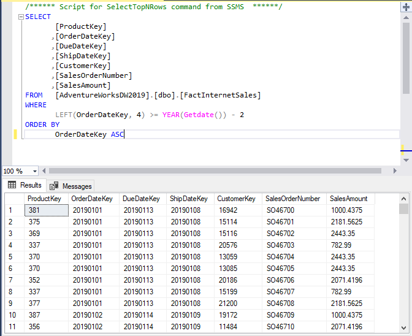The height and width of the screenshot is (336, 412).
Task: Click OrderDateKey cell in row 10
Action: point(94,315)
